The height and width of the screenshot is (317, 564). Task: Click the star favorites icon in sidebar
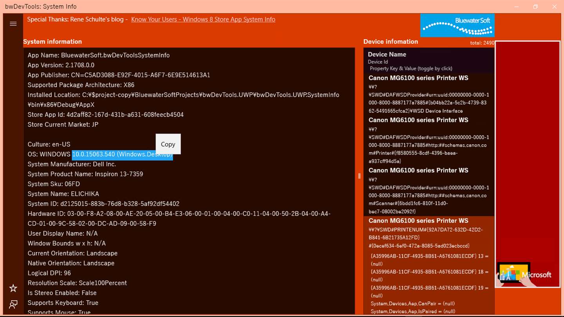13,288
